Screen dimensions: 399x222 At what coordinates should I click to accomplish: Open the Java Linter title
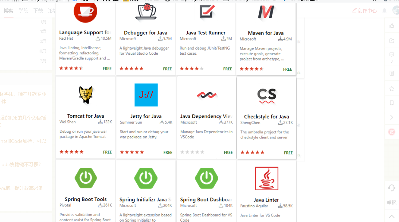point(266,200)
